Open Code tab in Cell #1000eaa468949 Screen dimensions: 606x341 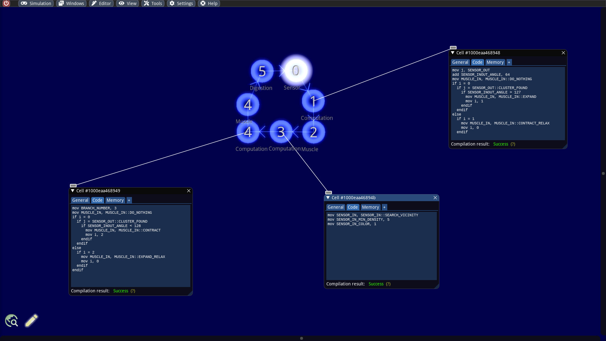pyautogui.click(x=97, y=200)
